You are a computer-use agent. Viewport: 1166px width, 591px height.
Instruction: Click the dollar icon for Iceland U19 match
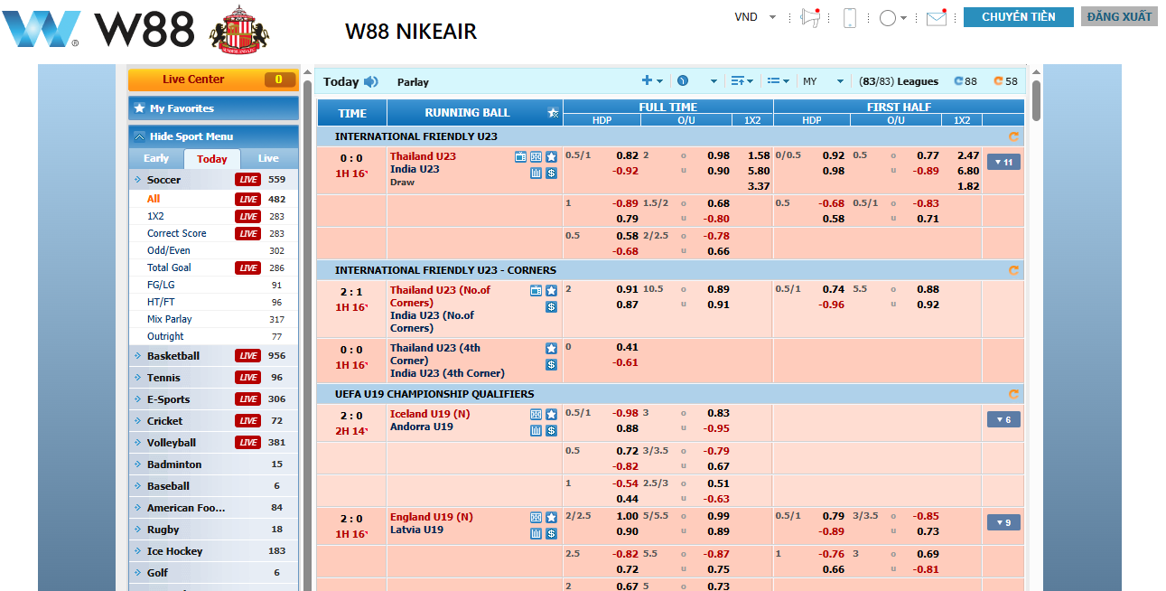pos(551,431)
